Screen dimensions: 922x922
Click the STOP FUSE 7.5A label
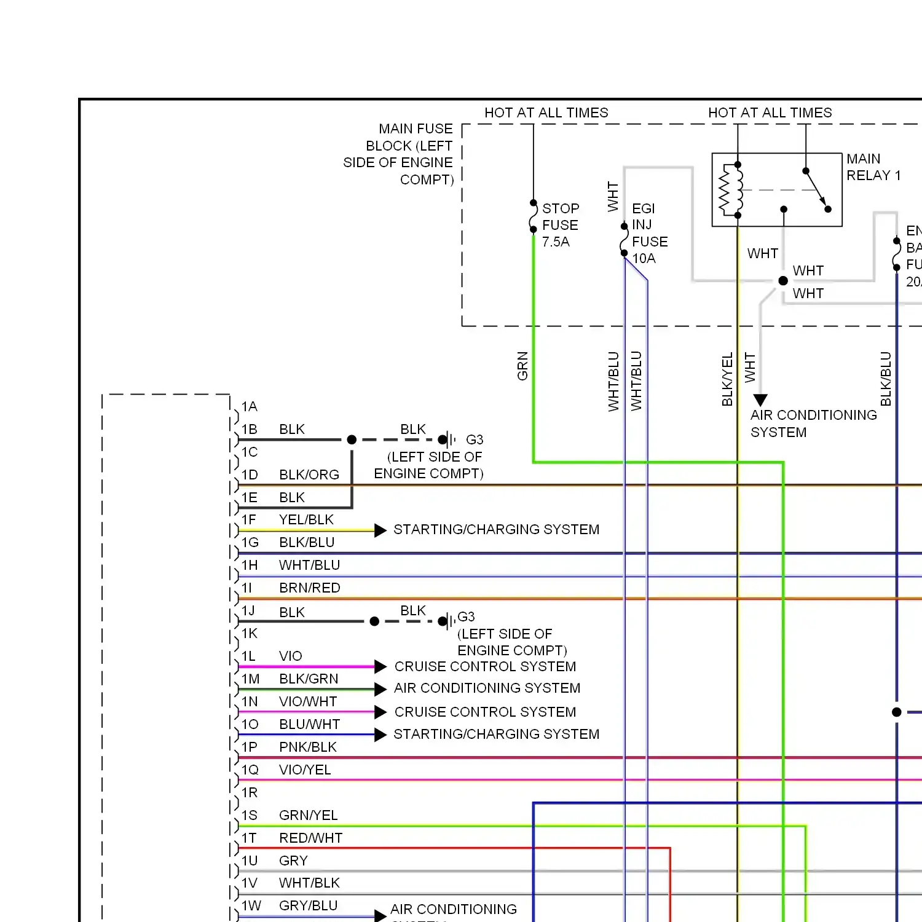click(560, 225)
